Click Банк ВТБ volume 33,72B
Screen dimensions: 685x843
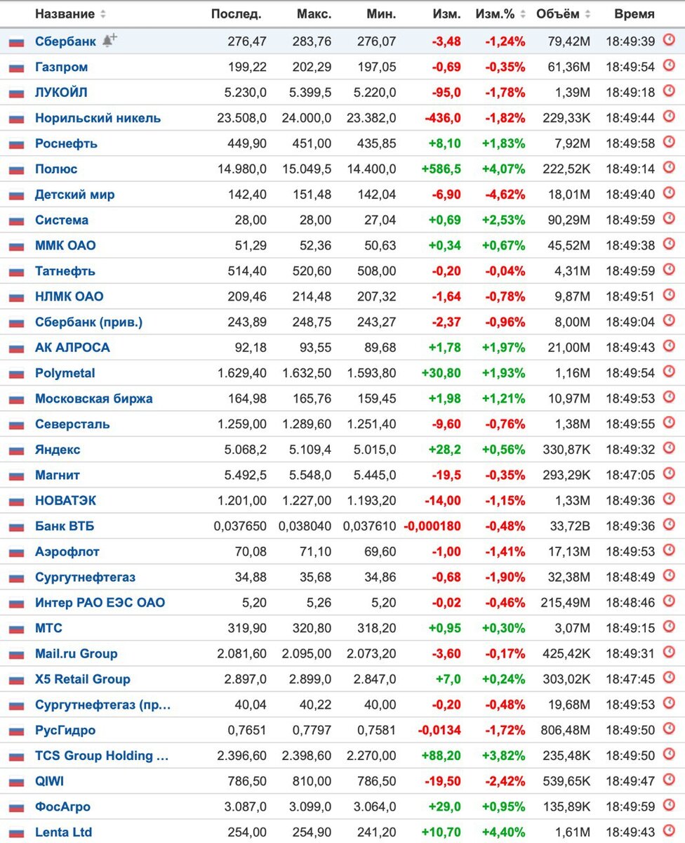click(571, 526)
